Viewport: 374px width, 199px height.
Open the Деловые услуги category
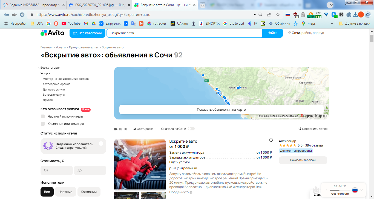[54, 89]
